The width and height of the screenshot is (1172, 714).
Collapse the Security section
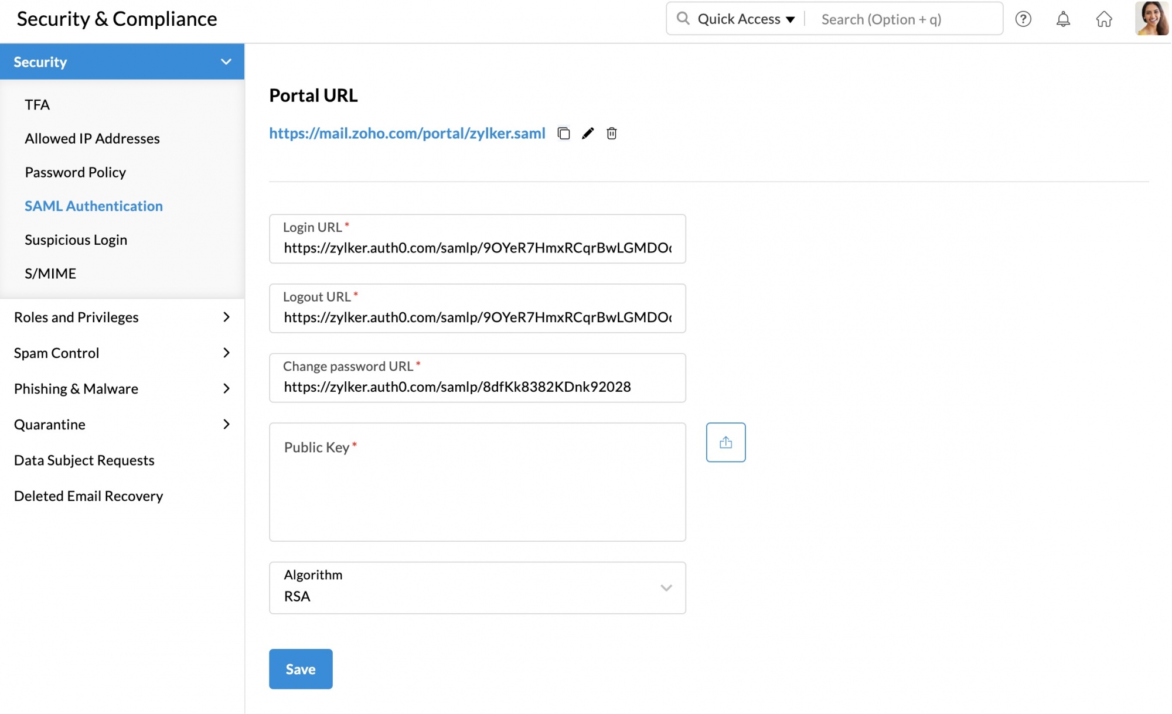(x=226, y=62)
